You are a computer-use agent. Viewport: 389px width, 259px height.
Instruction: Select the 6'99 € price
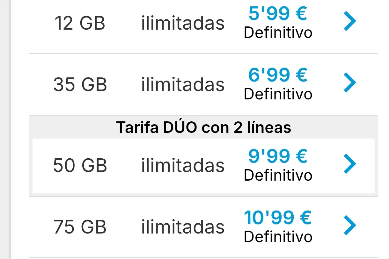pos(278,75)
